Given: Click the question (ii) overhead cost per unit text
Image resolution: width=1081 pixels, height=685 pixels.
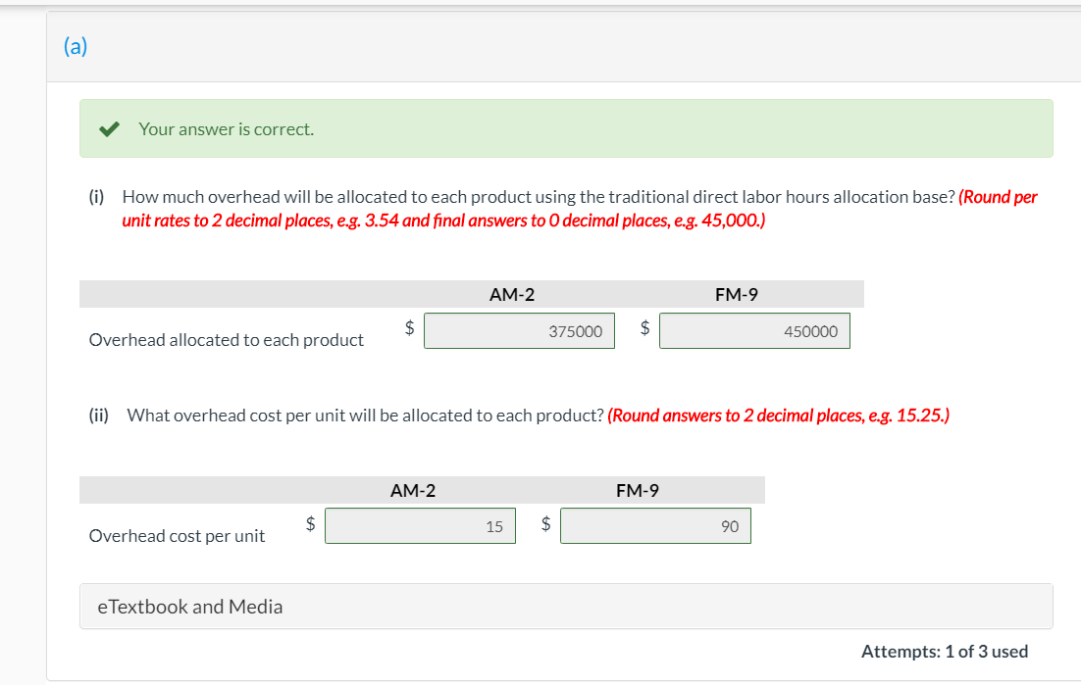Looking at the screenshot, I should (x=365, y=416).
